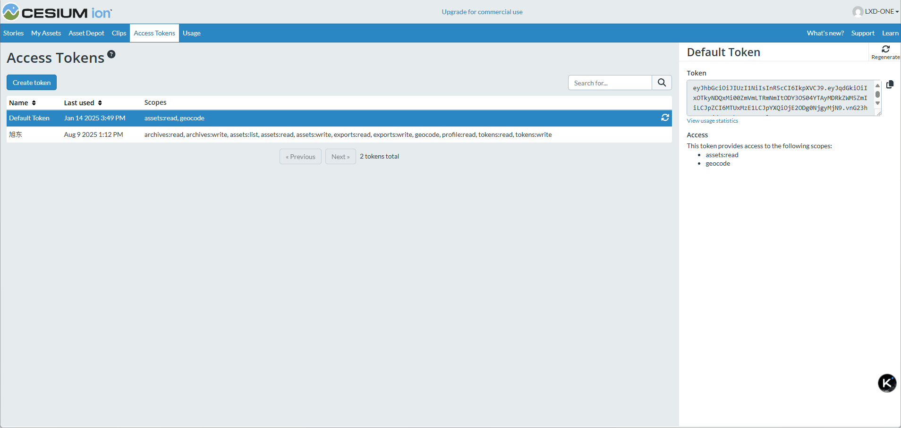Click the user avatar icon near LXD-ONE
Viewport: 901px width, 428px height.
pos(857,11)
